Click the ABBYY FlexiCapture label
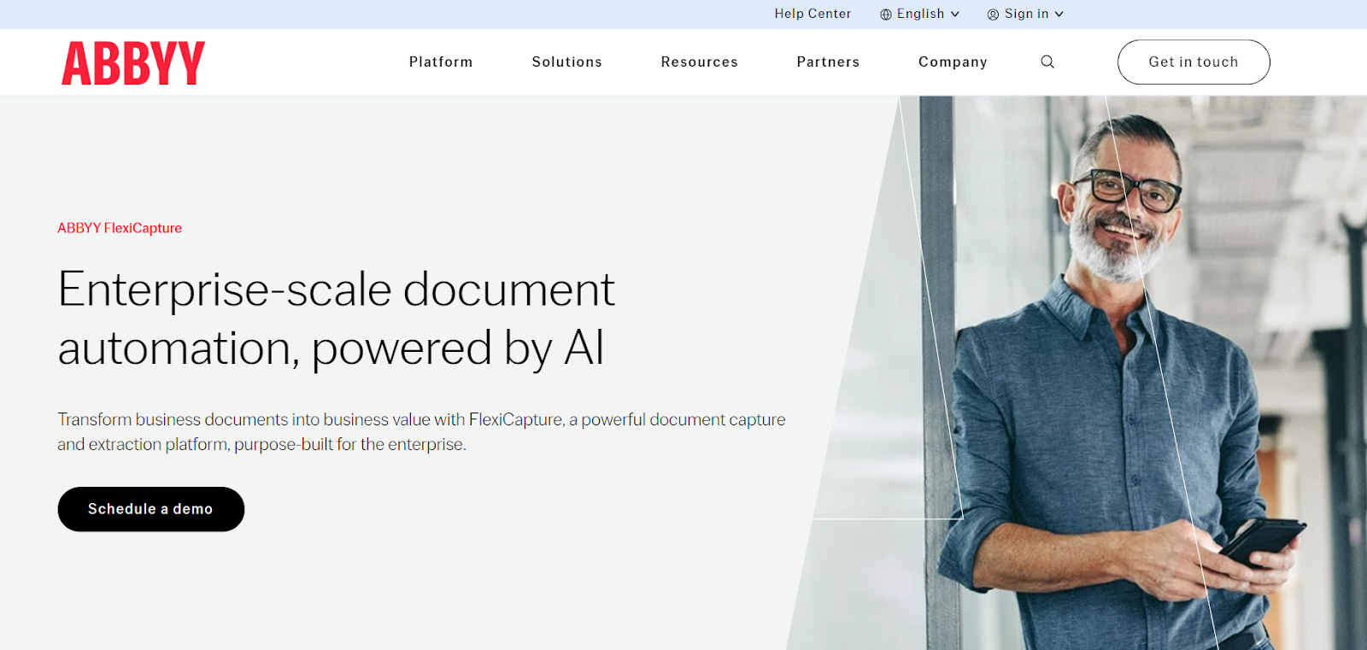 pyautogui.click(x=120, y=228)
